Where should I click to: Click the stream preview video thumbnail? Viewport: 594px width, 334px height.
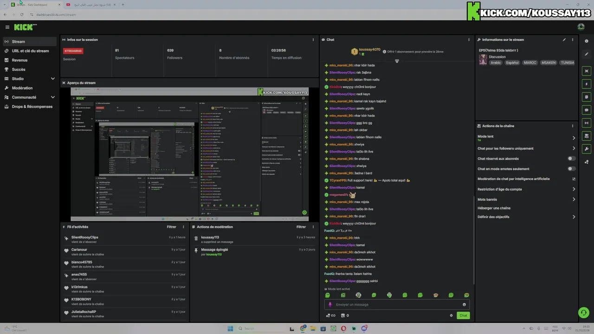[x=189, y=154]
